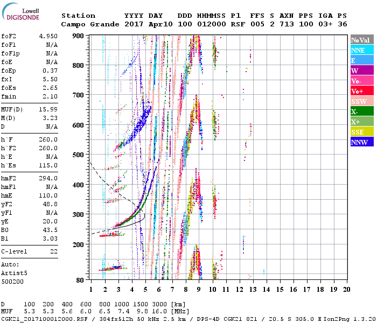
Task: Click the X+ light green legend swatch
Action: [360, 122]
